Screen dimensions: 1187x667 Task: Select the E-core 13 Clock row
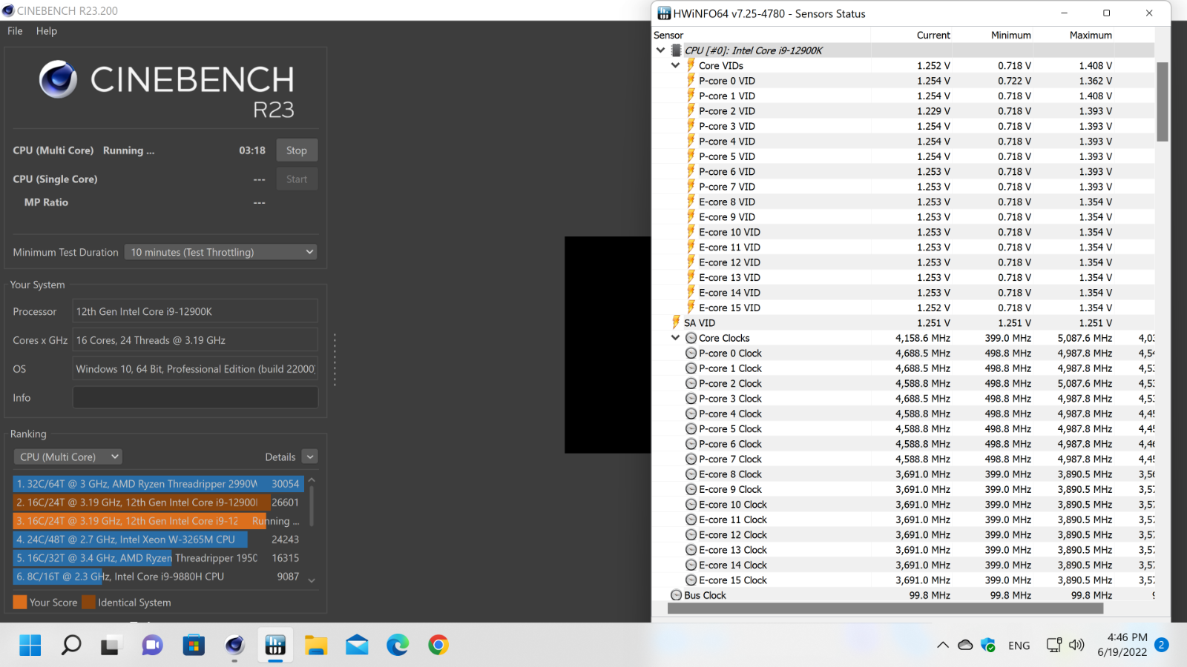(x=903, y=550)
